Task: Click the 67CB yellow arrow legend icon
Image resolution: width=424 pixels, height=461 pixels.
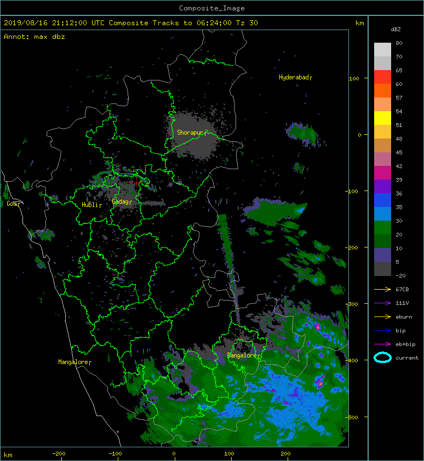Action: click(382, 290)
